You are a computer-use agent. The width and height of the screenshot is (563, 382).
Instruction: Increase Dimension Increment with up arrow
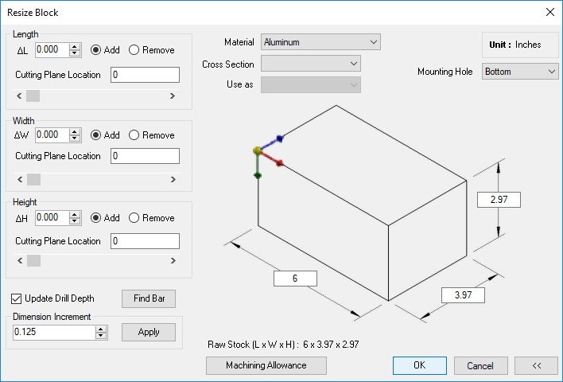pos(101,329)
